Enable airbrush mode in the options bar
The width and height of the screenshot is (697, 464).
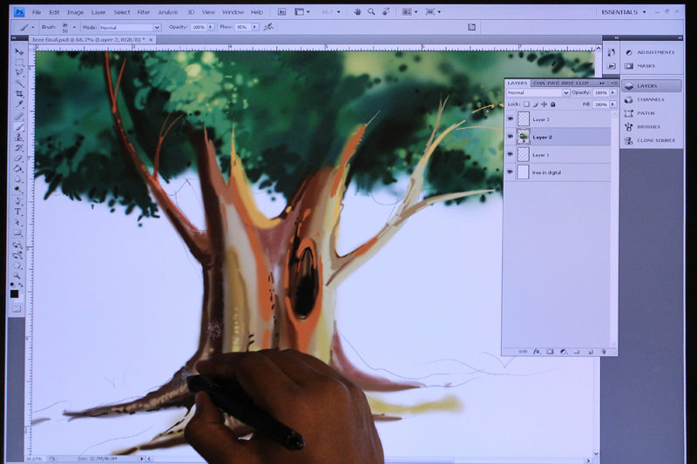268,27
